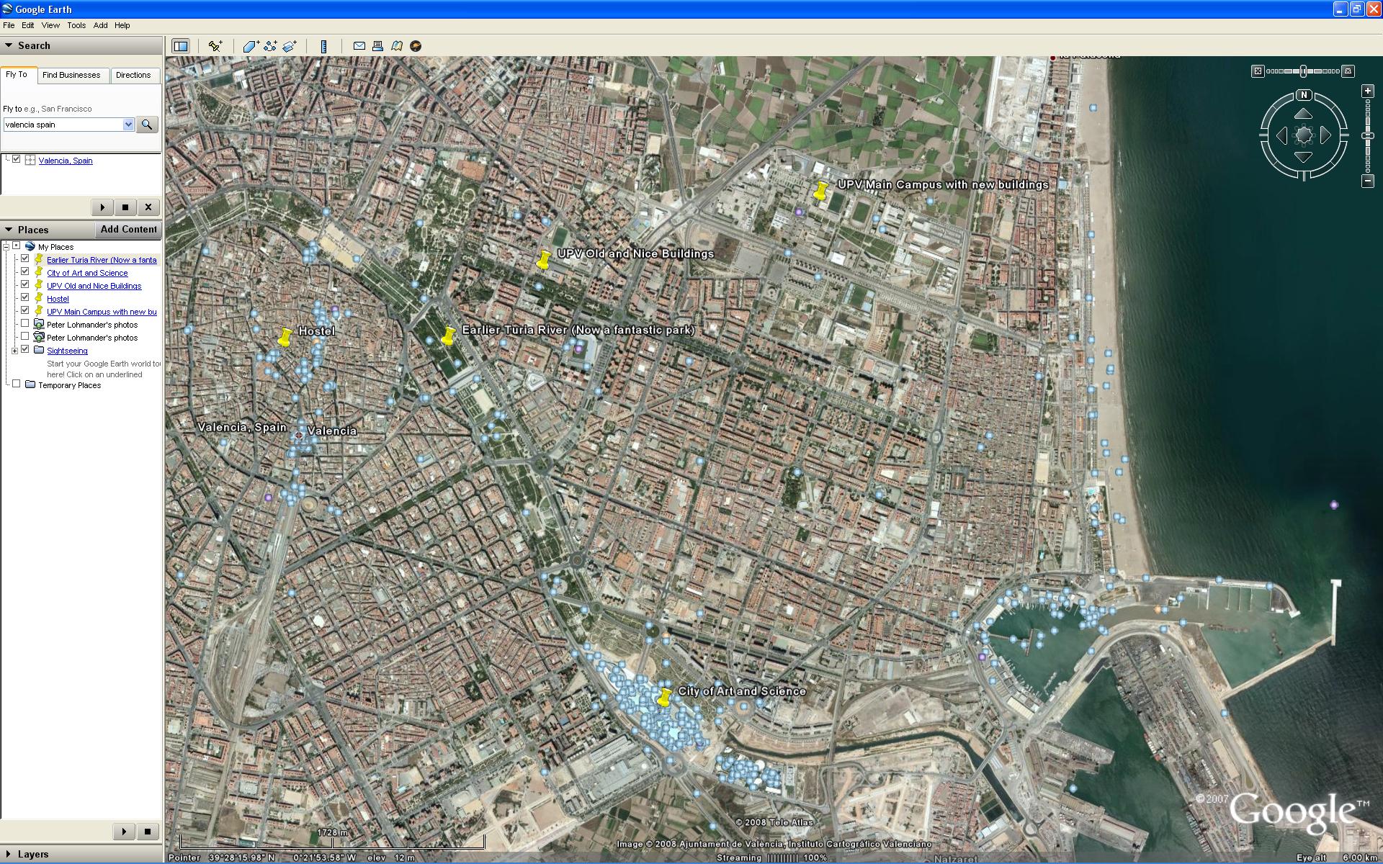This screenshot has width=1383, height=864.
Task: Click the center joystick of navigator
Action: pyautogui.click(x=1304, y=135)
